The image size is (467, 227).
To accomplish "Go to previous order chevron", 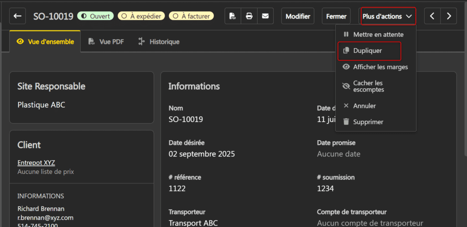I will pos(432,16).
